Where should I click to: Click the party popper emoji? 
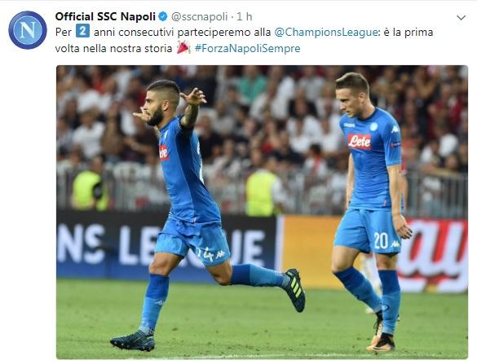pyautogui.click(x=183, y=48)
